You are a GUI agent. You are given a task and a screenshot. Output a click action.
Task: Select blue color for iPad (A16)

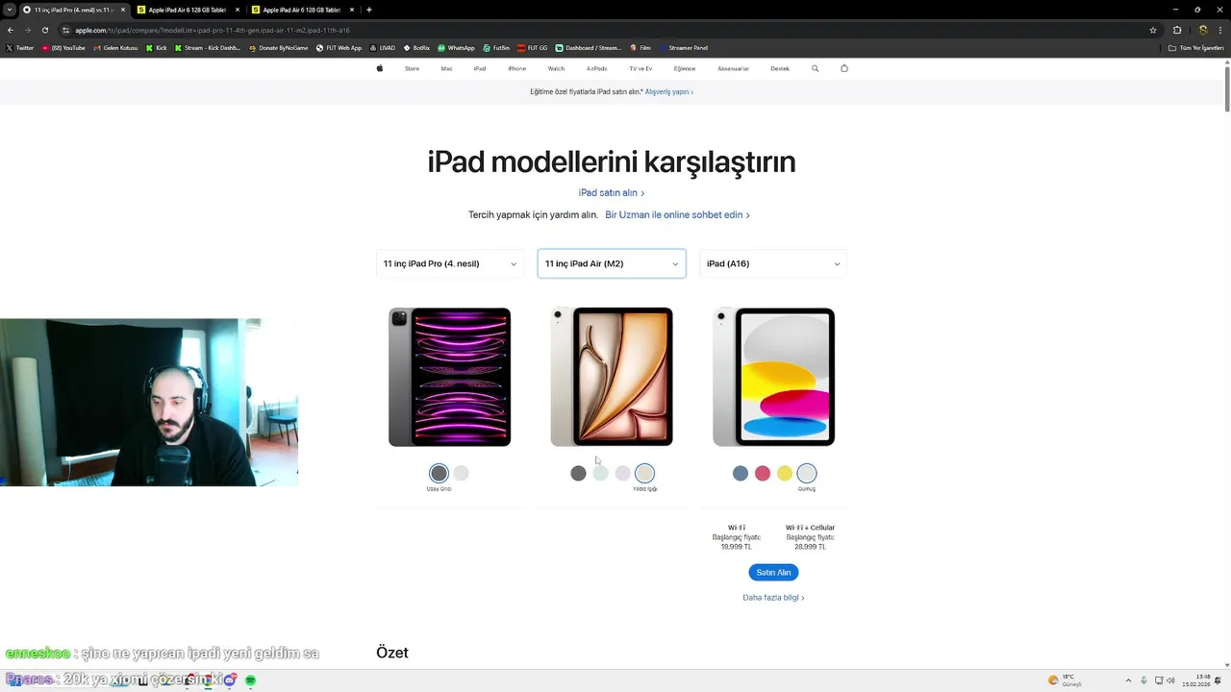740,473
